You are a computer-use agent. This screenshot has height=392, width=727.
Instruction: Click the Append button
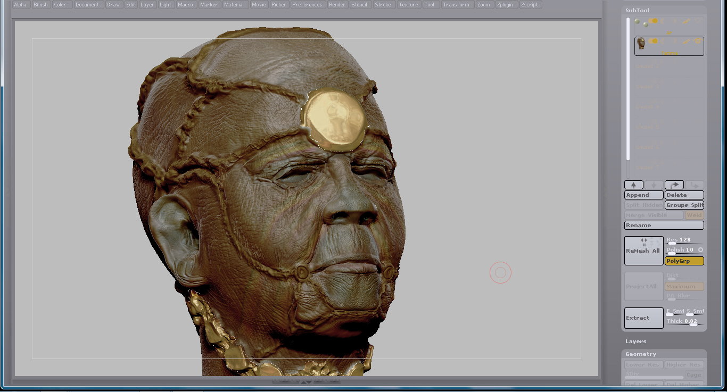(644, 195)
